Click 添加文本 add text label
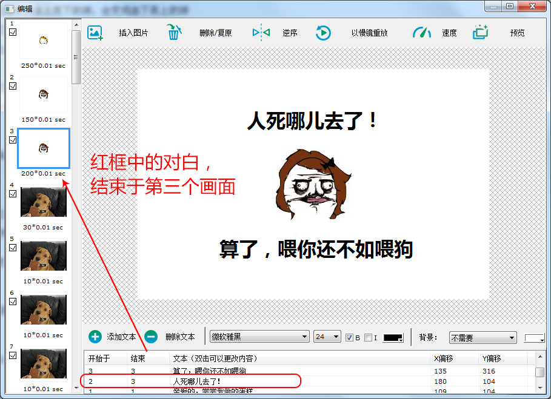Viewport: 551px width, 399px height. tap(121, 337)
